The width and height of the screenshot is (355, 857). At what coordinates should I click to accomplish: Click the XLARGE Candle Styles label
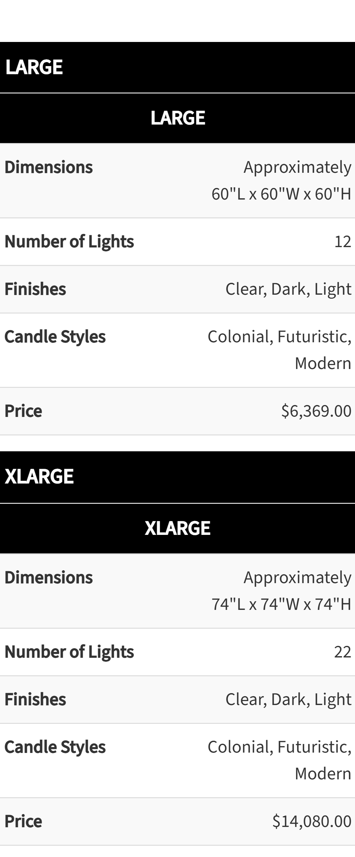(55, 747)
